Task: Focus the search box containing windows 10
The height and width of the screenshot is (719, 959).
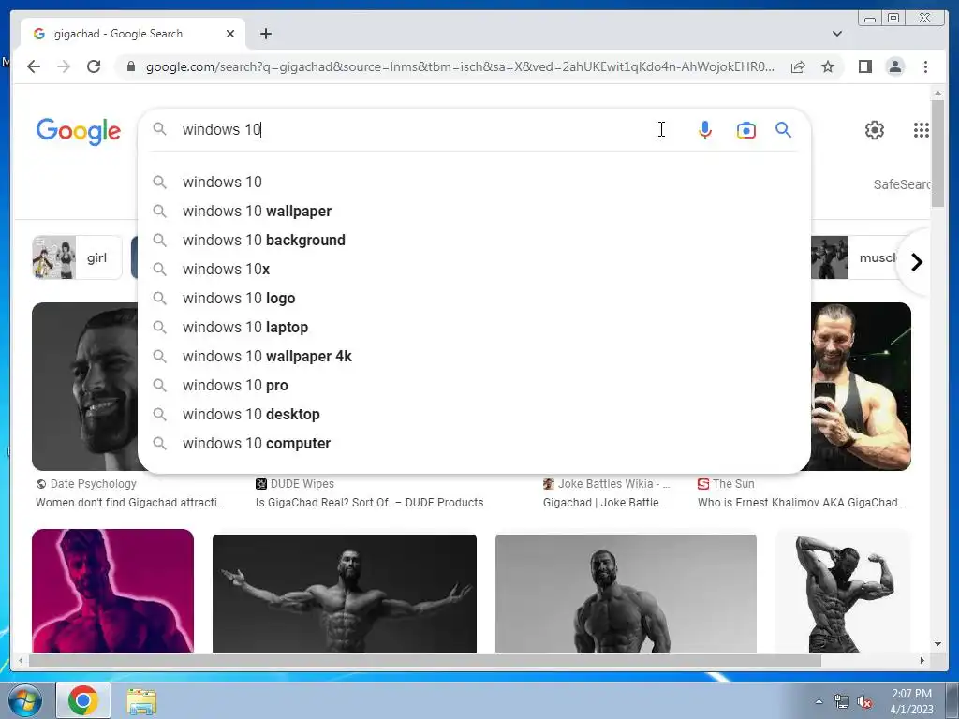Action: [416, 129]
